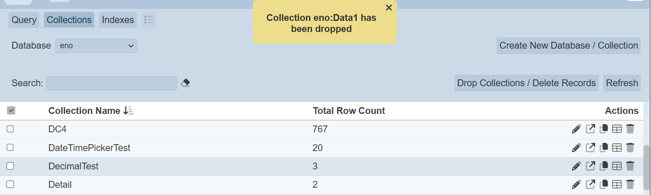
Task: Click the table grid icon for Detail
Action: 617,185
